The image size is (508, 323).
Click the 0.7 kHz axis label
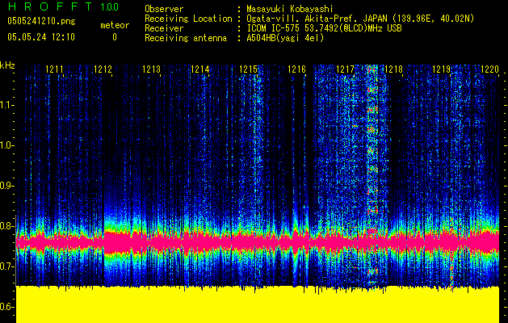click(x=6, y=266)
